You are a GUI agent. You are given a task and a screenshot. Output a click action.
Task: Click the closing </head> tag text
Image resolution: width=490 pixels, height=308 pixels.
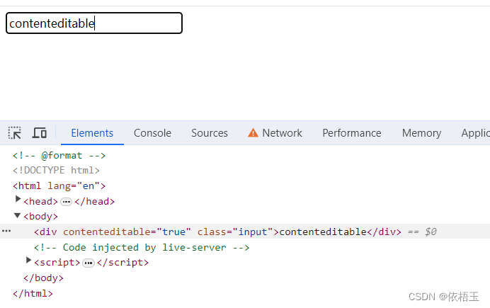(95, 202)
